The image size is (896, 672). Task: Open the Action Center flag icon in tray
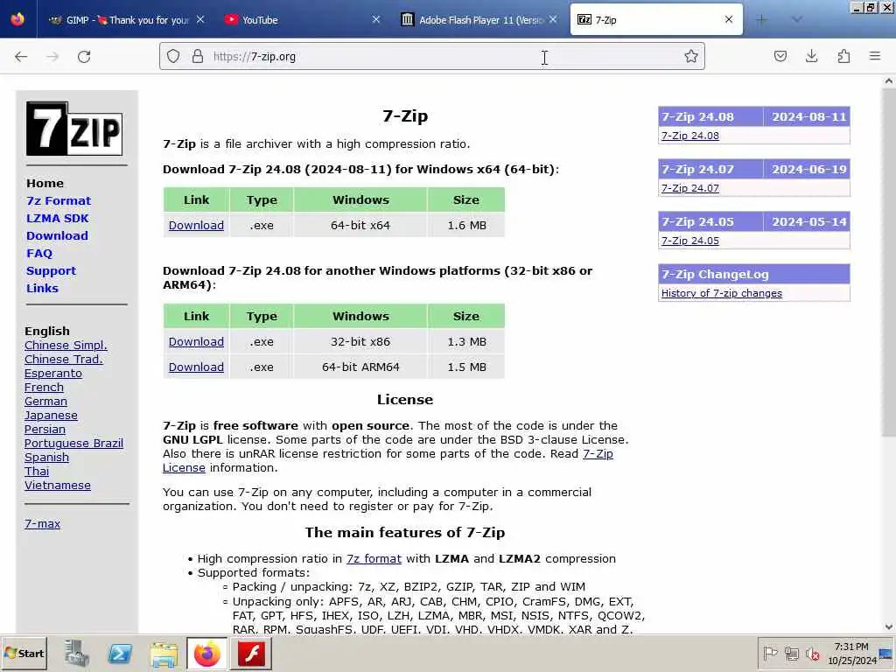(770, 653)
